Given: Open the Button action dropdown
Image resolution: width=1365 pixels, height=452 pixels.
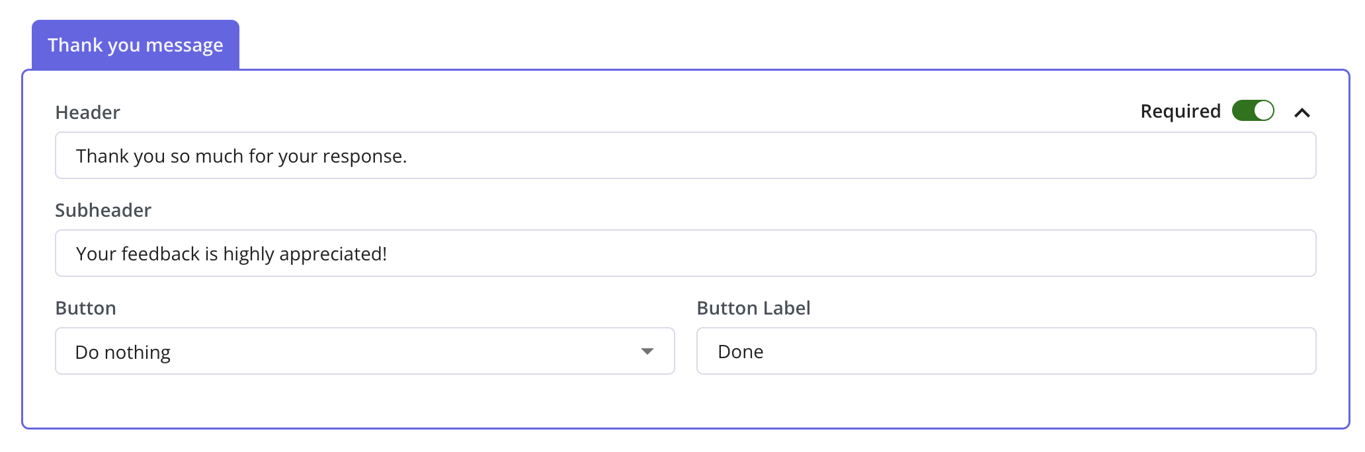Looking at the screenshot, I should click(364, 352).
